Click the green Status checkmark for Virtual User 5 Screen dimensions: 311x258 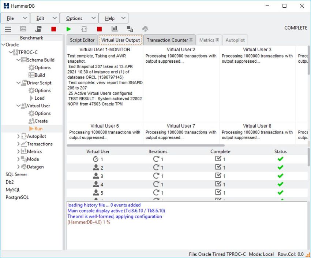[281, 192]
